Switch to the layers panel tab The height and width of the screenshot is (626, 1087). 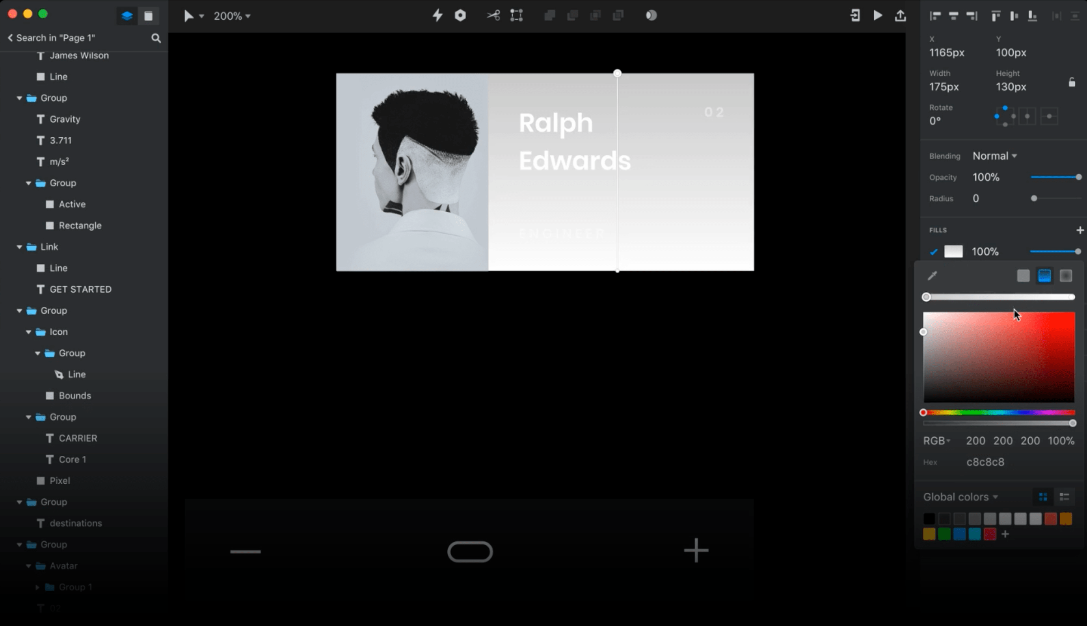click(x=127, y=16)
